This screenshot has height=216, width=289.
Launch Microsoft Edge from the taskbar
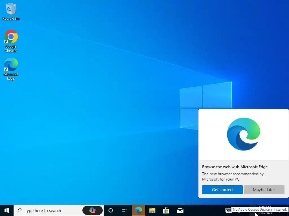click(138, 210)
